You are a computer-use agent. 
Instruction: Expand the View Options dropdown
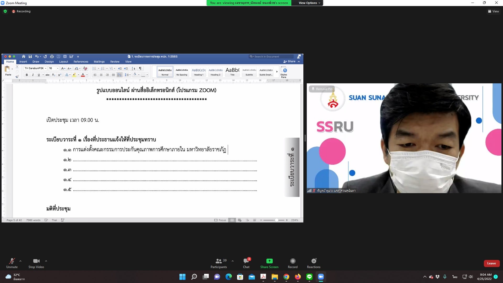click(x=309, y=3)
